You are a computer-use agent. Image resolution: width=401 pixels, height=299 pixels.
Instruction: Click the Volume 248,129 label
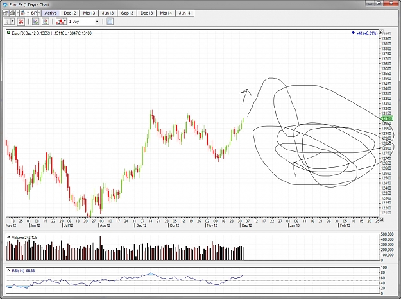click(24, 238)
